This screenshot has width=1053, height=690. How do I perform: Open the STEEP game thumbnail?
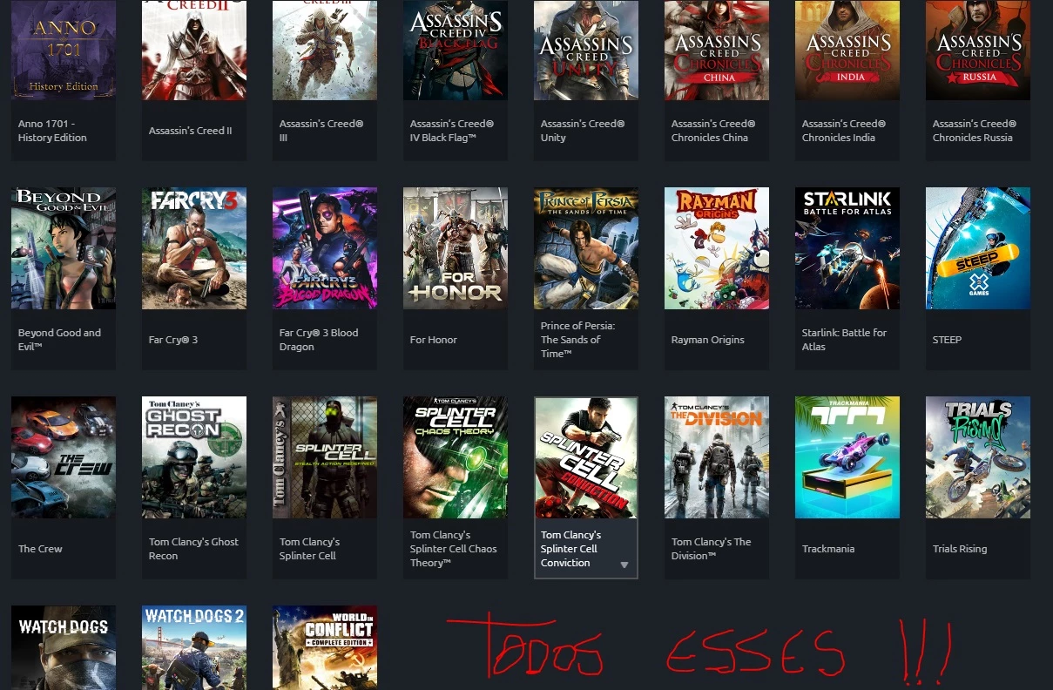(x=978, y=248)
